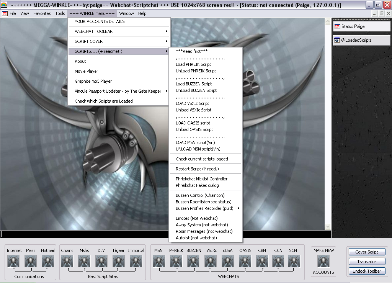Choose Check current scripts loaded
This screenshot has height=283, width=392.
point(206,159)
